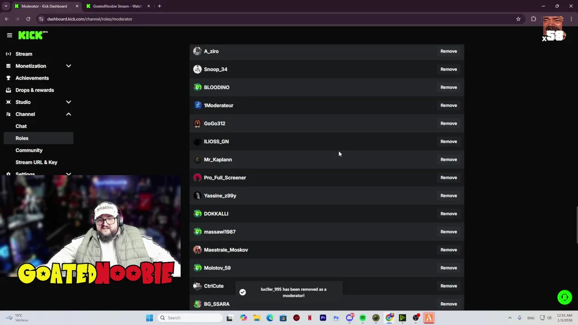Image resolution: width=578 pixels, height=325 pixels.
Task: Open the clock showing 12:51 AM
Action: point(564,318)
